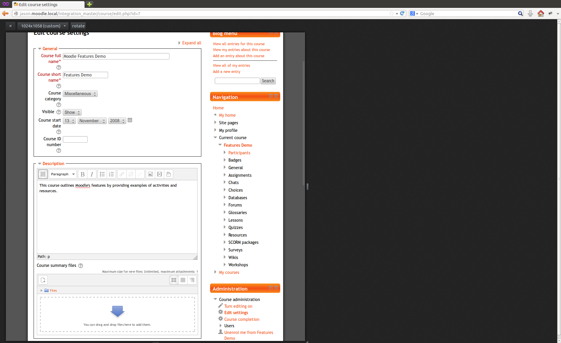Open a new browser tab
The image size is (561, 343).
(x=89, y=4)
